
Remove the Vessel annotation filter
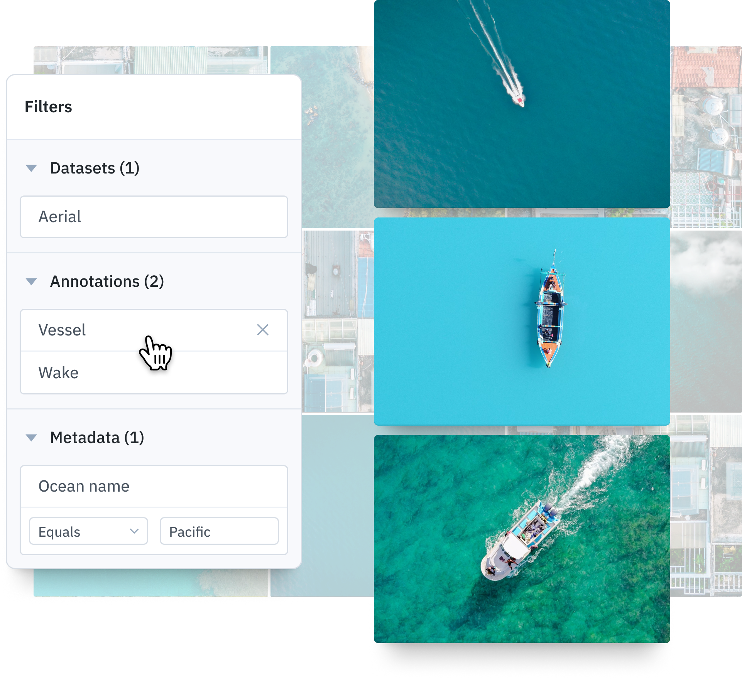click(x=263, y=330)
